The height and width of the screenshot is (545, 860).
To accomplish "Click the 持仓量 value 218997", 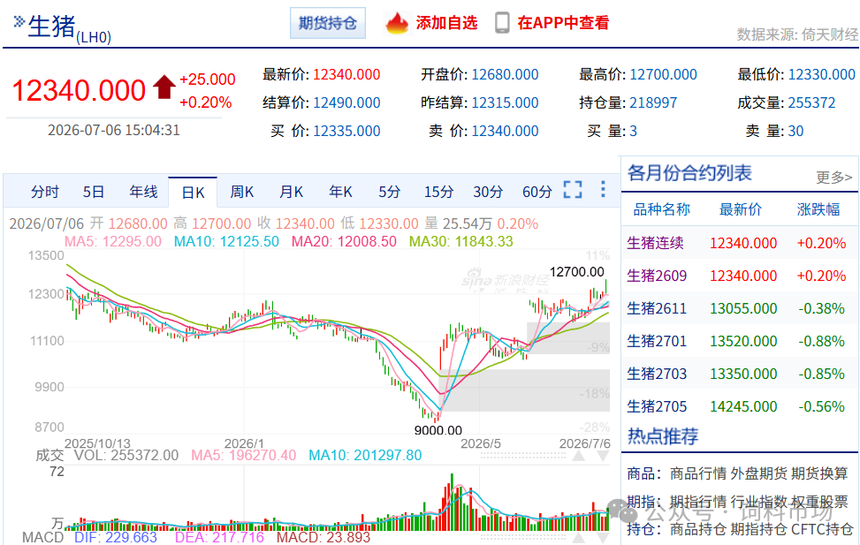I will pyautogui.click(x=653, y=103).
